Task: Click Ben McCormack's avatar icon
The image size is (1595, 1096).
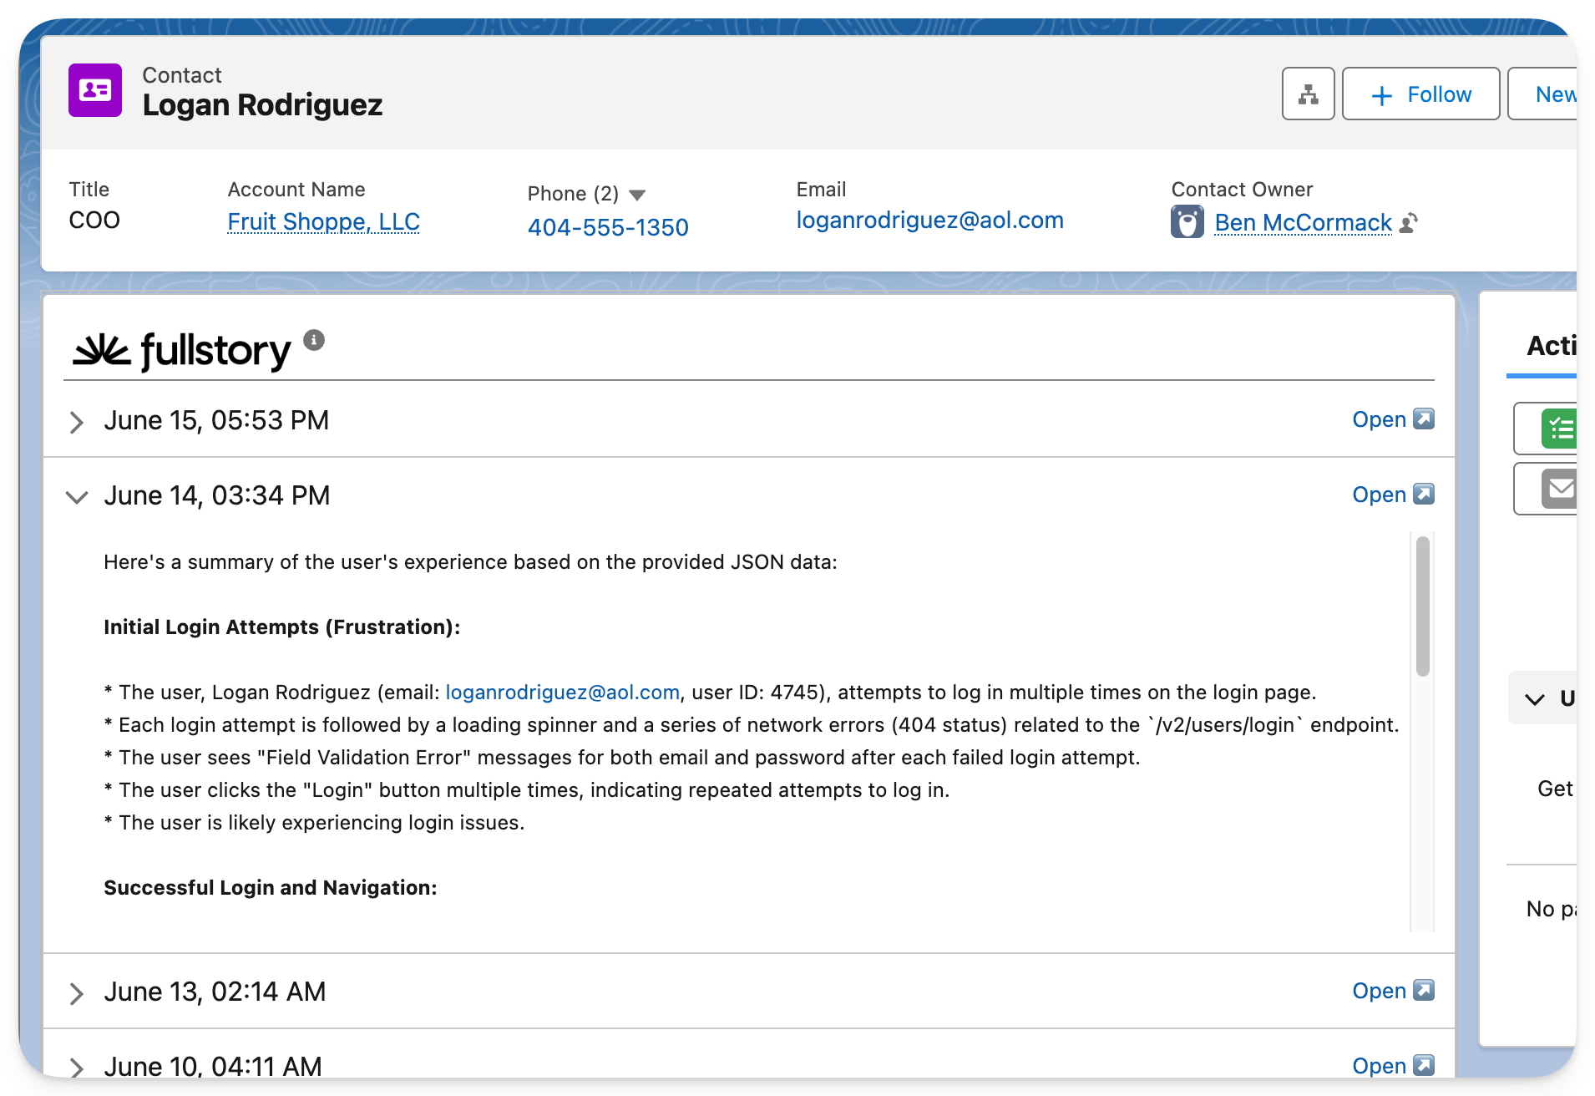Action: tap(1187, 221)
